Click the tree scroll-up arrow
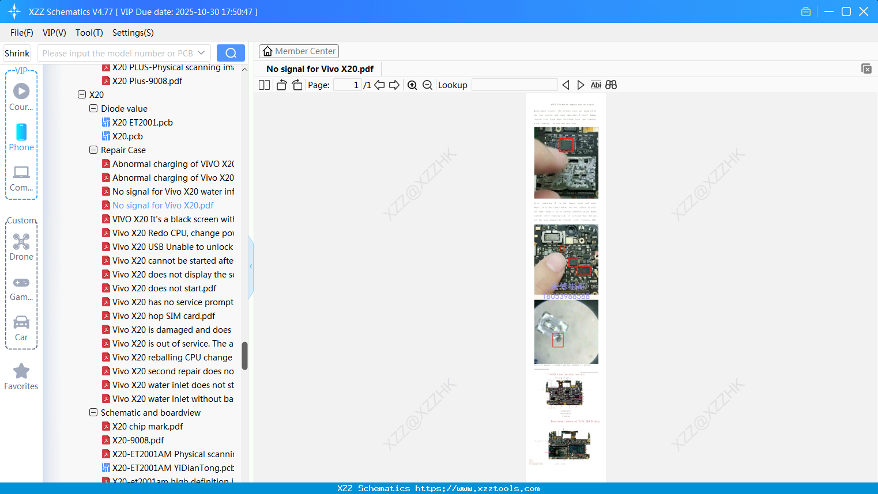The height and width of the screenshot is (494, 878). (244, 69)
